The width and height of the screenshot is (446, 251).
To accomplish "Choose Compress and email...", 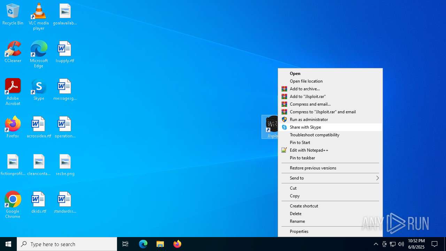I will [x=330, y=104].
